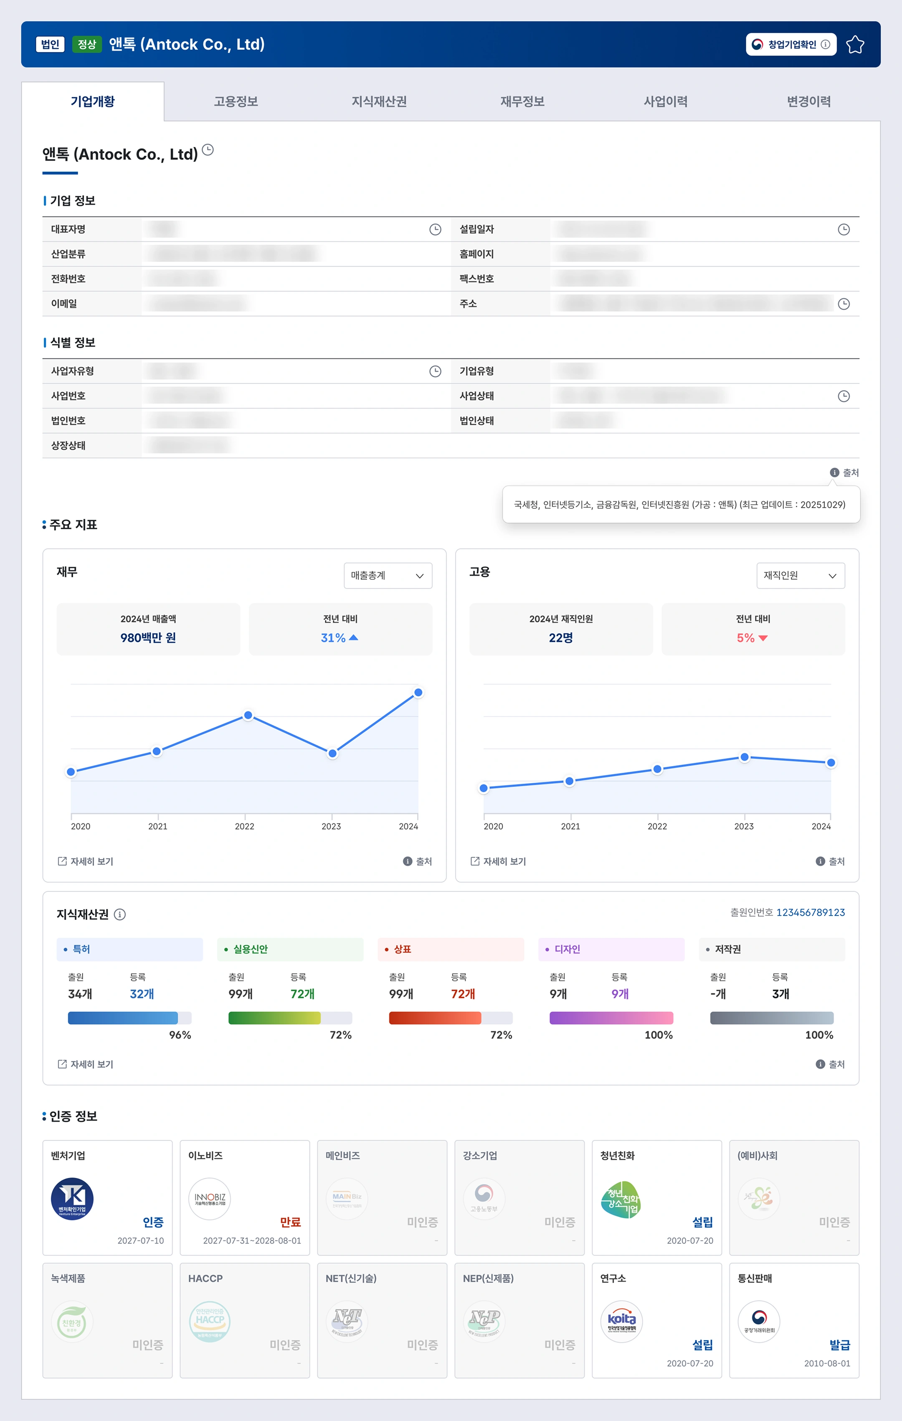Click the 벤처기업 certification logo
The height and width of the screenshot is (1421, 902).
[x=72, y=1198]
